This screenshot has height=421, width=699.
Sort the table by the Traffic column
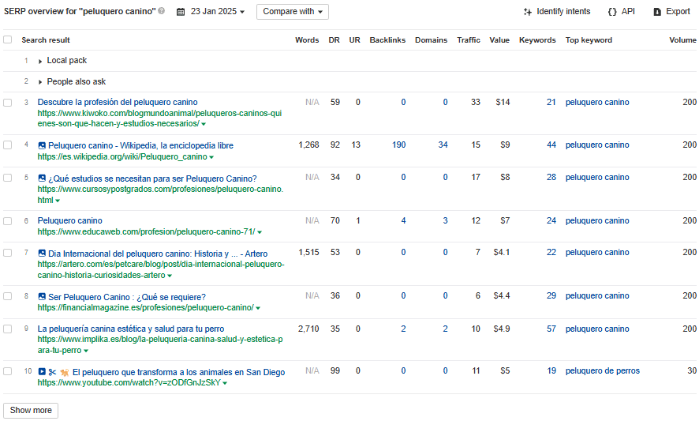point(468,40)
